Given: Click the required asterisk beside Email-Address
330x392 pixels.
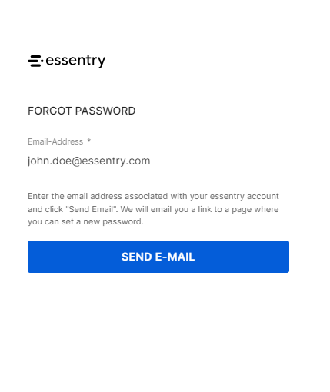Looking at the screenshot, I should 89,141.
